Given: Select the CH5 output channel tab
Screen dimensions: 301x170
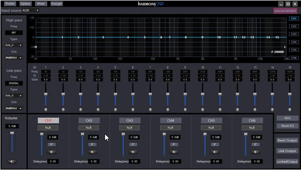Looking at the screenshot, I should 211,120.
